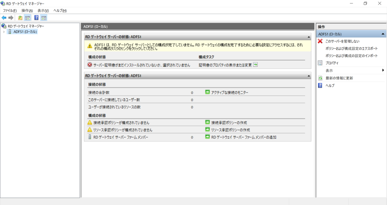Click ADFS1 (ローカル) dark header bar in center pane

coord(197,27)
